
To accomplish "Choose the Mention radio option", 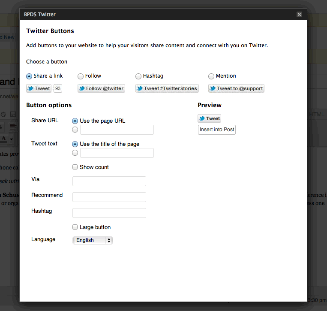I will [211, 76].
